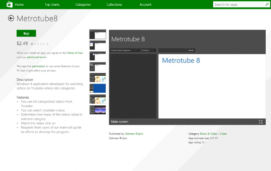This screenshot has height=171, width=271.
Task: Click the Store bag logo icon
Action: 9,4
